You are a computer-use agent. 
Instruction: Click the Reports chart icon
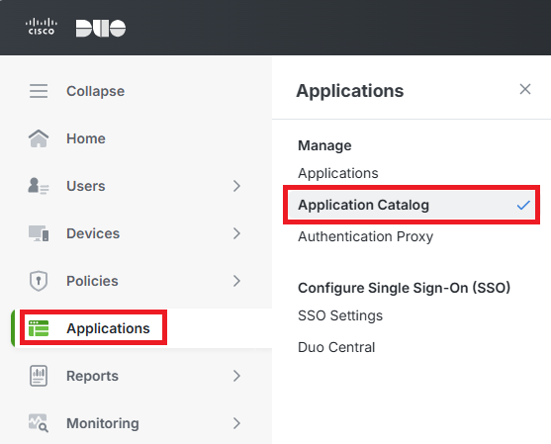click(x=39, y=376)
